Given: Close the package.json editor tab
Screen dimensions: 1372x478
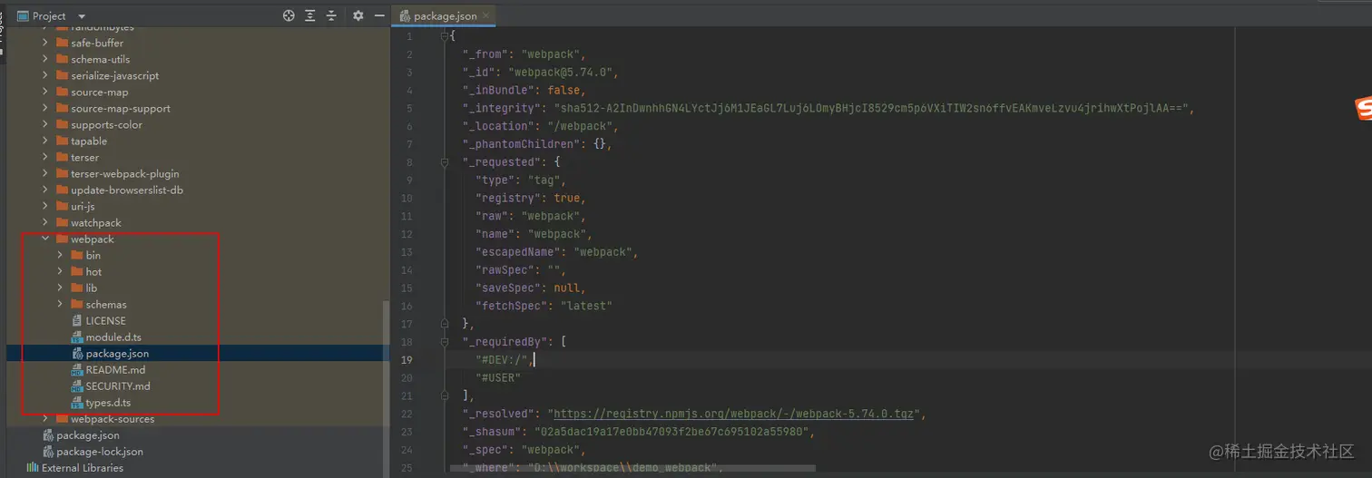Looking at the screenshot, I should (487, 15).
